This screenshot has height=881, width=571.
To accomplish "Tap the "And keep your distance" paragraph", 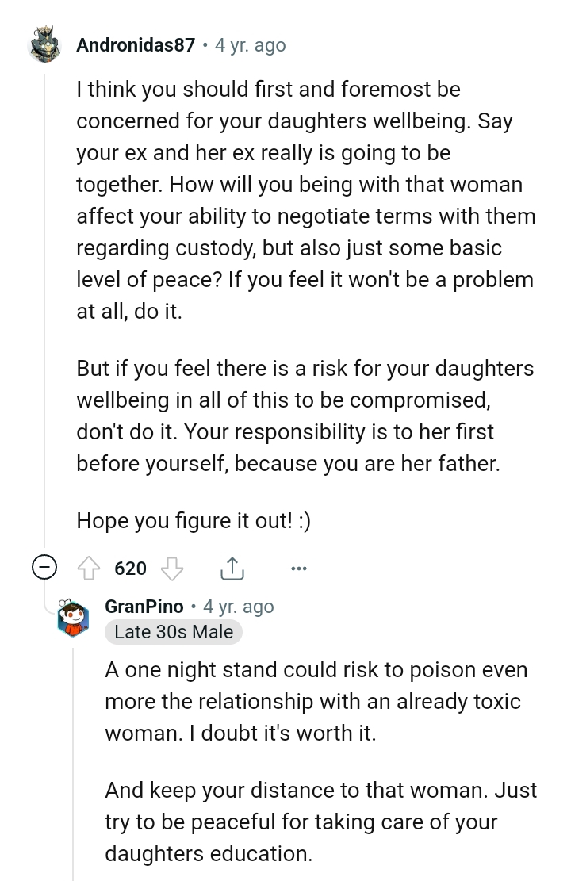I will [x=320, y=822].
